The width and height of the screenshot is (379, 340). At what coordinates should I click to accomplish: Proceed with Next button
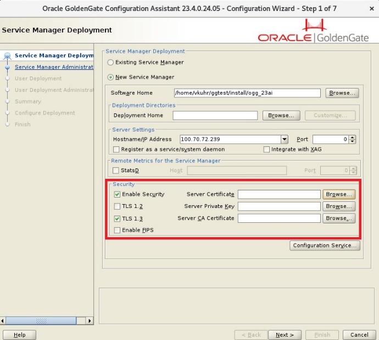pos(285,335)
